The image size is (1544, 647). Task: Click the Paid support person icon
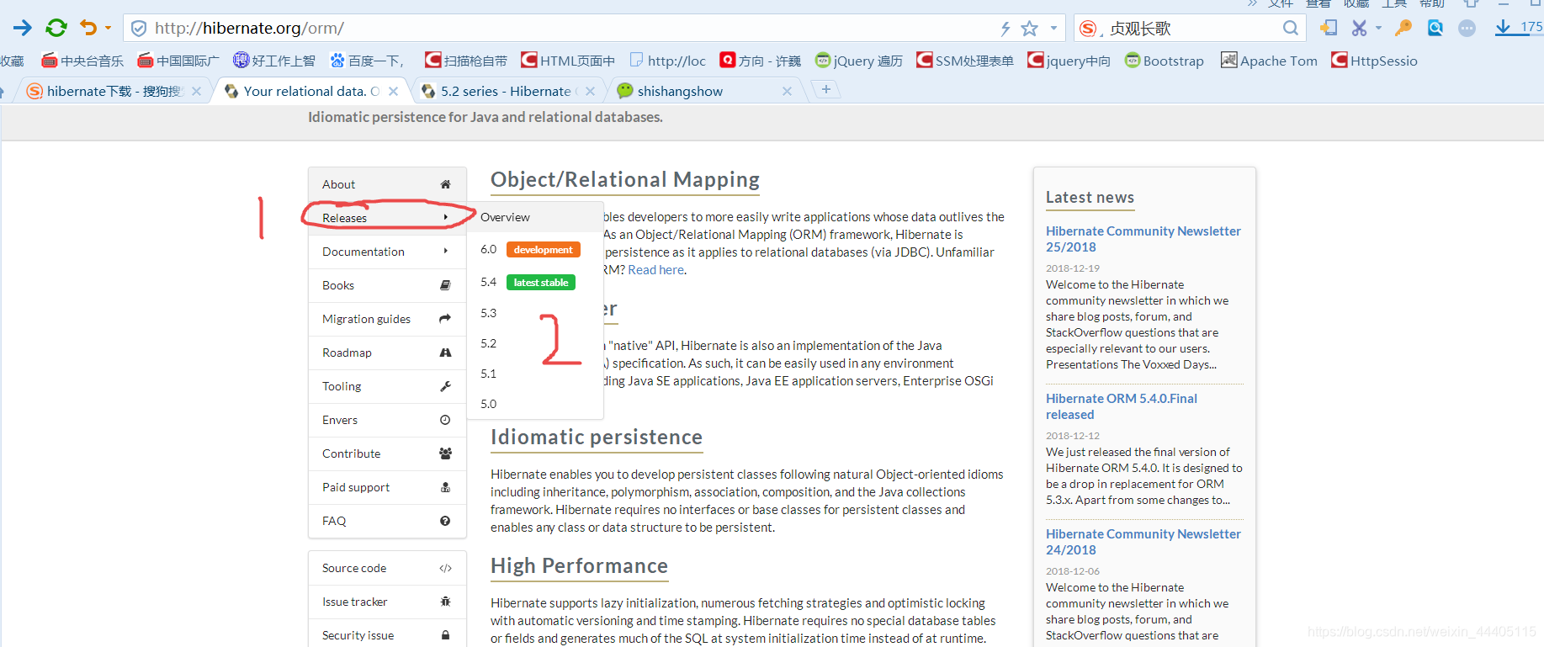pos(445,487)
